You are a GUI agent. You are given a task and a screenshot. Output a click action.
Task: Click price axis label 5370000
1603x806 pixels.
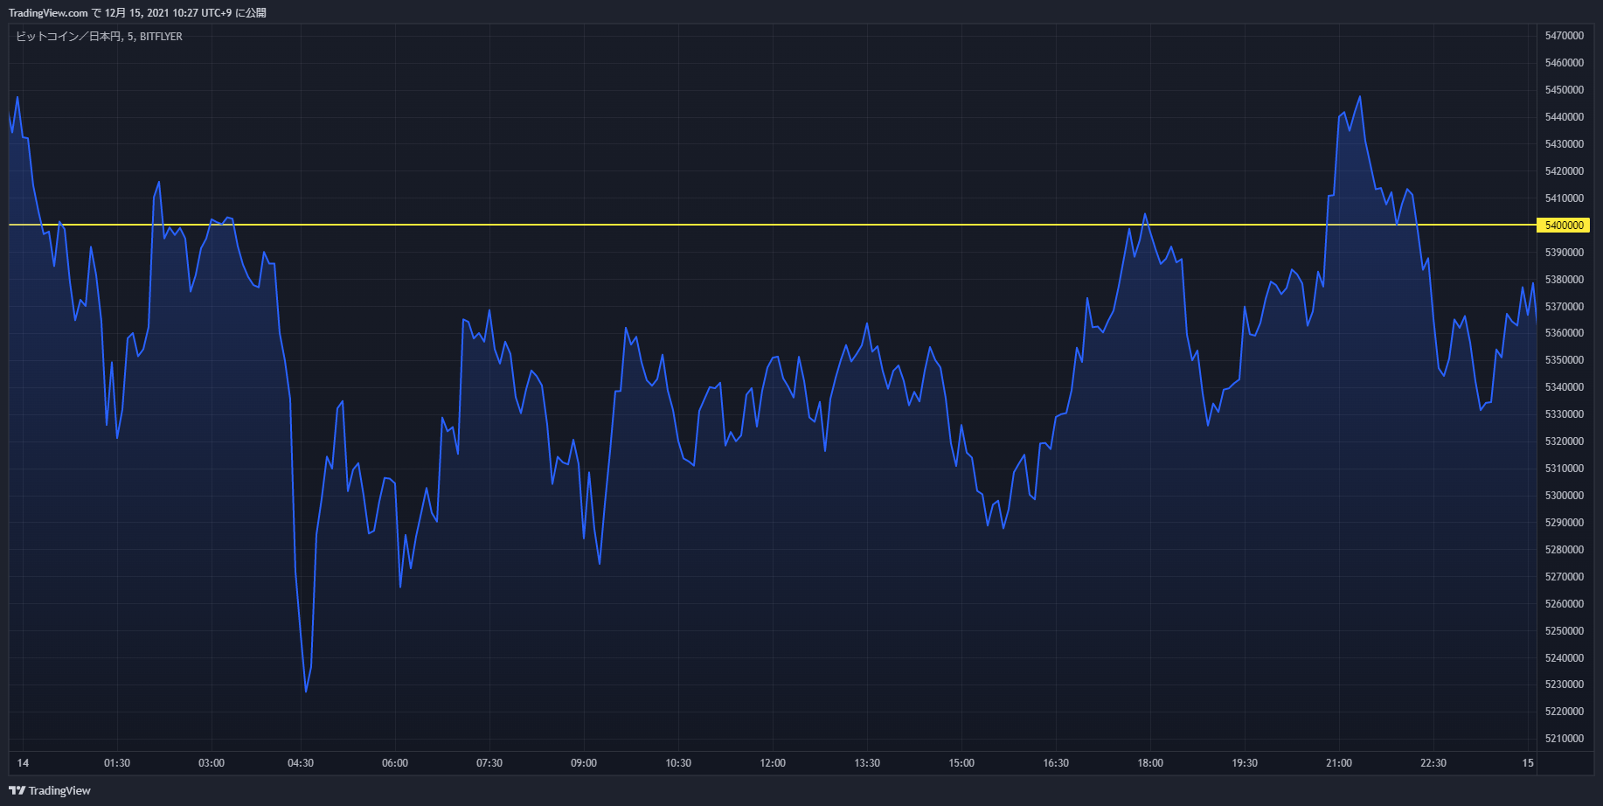tap(1565, 307)
